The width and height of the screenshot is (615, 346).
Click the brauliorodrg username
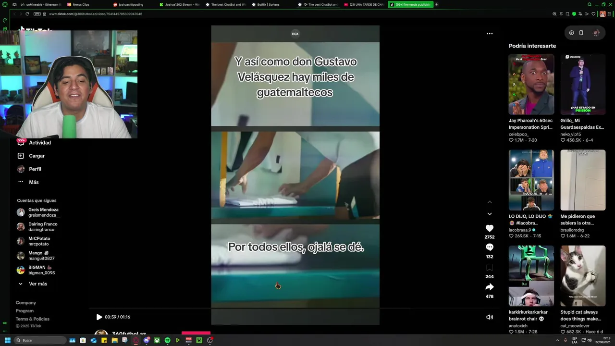[x=572, y=230]
